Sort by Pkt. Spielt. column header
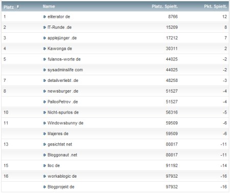This screenshot has height=193, width=230. (215, 7)
